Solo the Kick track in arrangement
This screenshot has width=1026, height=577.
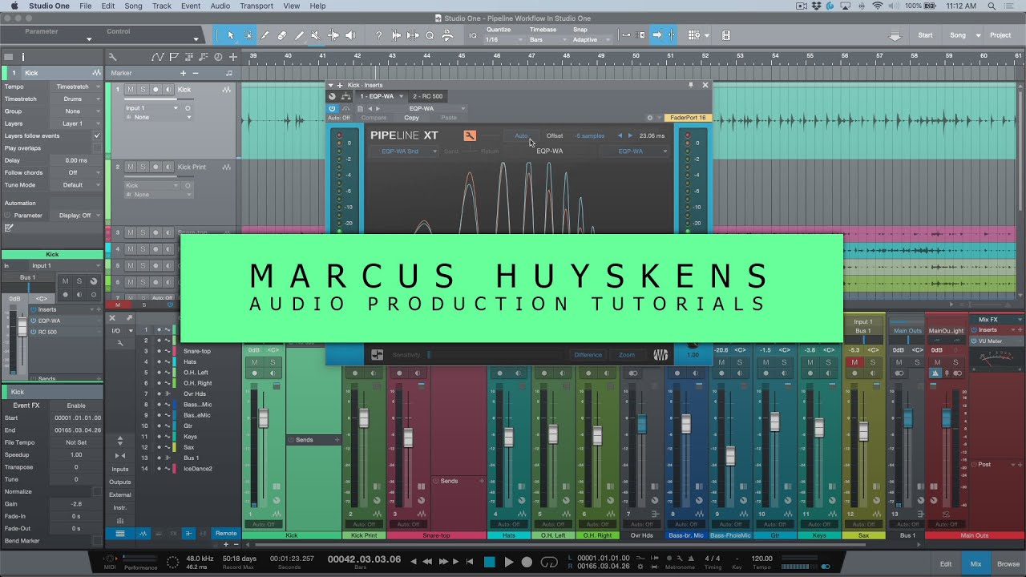[143, 90]
